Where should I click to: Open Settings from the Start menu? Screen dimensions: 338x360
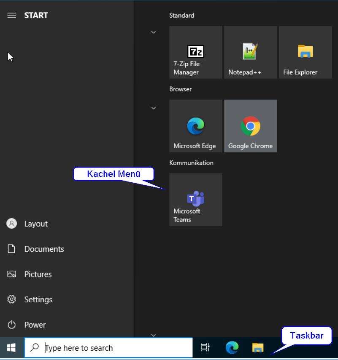click(67, 299)
